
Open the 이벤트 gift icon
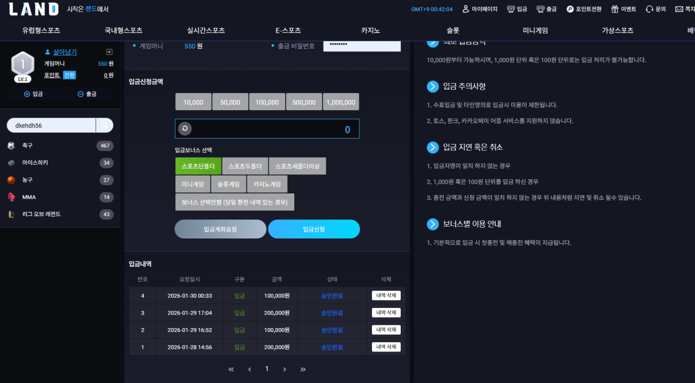coord(615,9)
